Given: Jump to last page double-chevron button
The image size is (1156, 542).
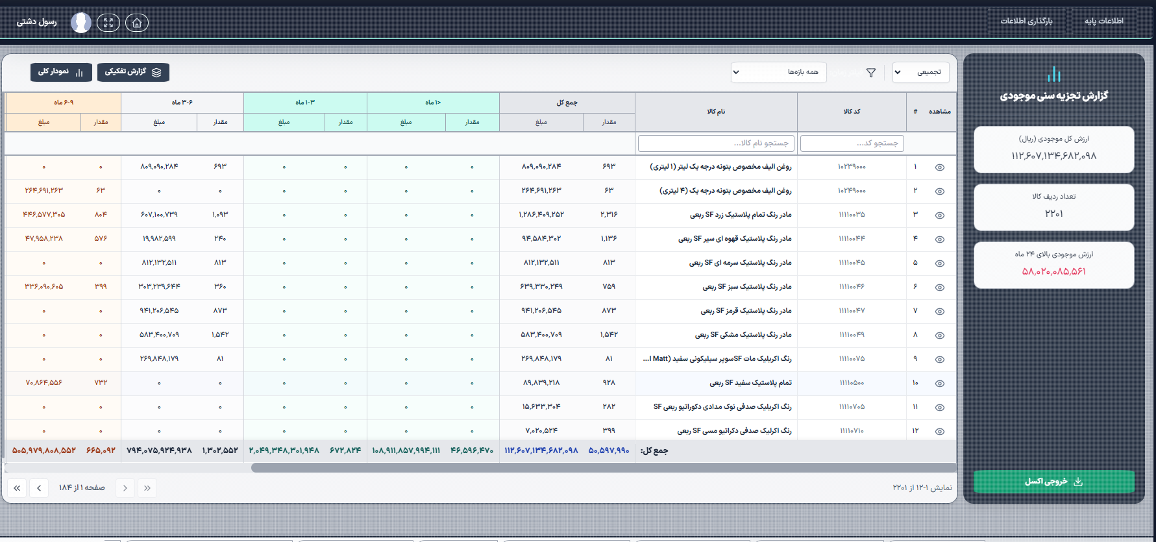Looking at the screenshot, I should [x=17, y=488].
